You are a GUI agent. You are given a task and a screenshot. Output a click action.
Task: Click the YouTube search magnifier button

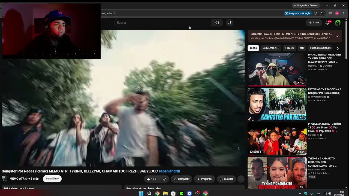click(217, 23)
